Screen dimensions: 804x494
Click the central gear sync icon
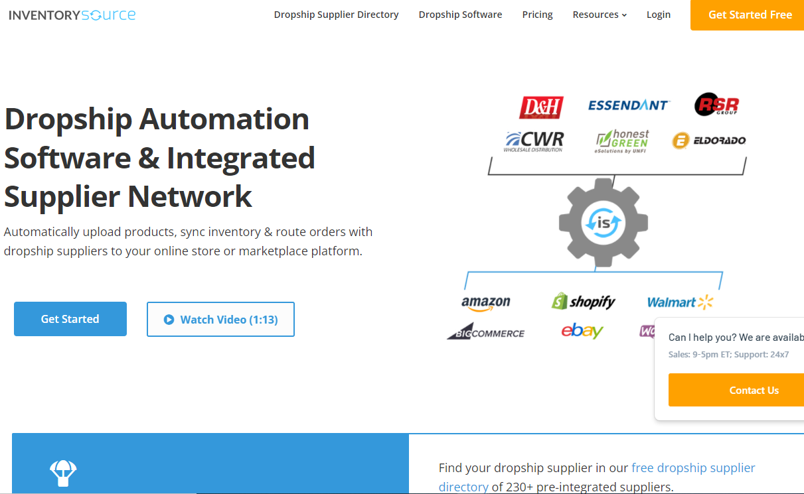point(603,222)
